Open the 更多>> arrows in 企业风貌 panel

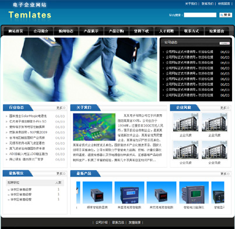[225, 108]
